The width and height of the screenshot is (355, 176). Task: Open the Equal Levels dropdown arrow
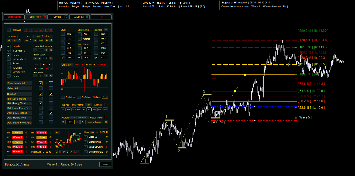91,30
